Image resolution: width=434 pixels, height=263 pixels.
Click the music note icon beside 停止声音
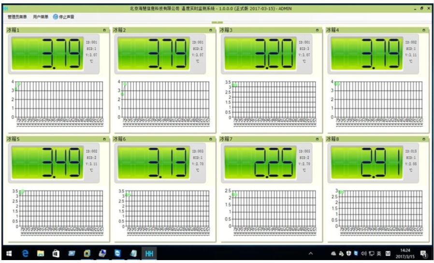pyautogui.click(x=56, y=17)
